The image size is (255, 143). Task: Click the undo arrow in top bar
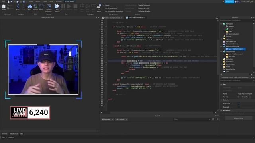(x=12, y=2)
